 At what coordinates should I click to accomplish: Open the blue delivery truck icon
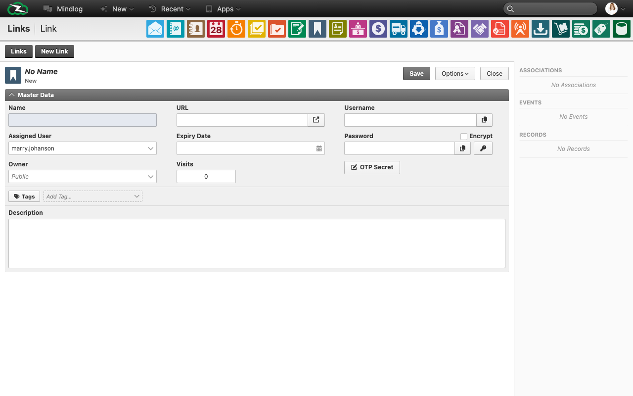pyautogui.click(x=399, y=29)
